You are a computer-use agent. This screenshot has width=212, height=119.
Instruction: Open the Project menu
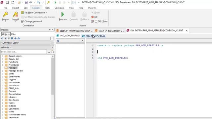tap(16, 8)
